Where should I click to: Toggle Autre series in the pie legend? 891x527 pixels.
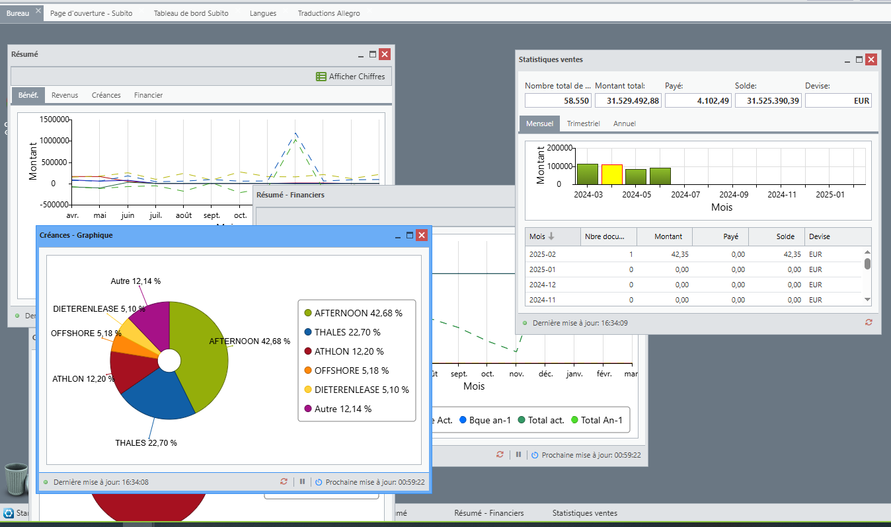tap(338, 409)
